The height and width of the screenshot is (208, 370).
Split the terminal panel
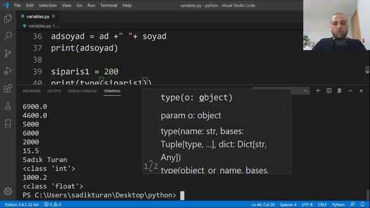pyautogui.click(x=329, y=91)
